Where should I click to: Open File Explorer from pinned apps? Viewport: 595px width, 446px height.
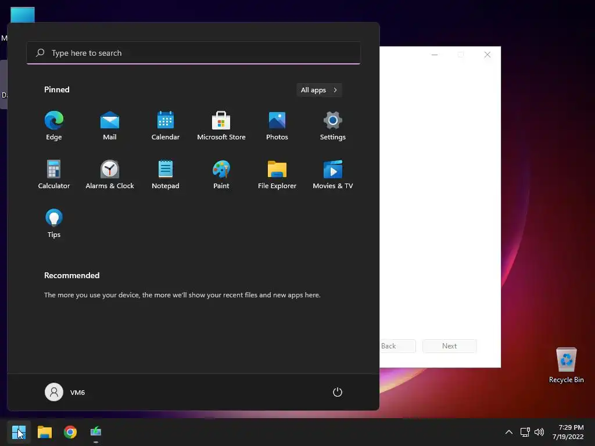coord(277,175)
